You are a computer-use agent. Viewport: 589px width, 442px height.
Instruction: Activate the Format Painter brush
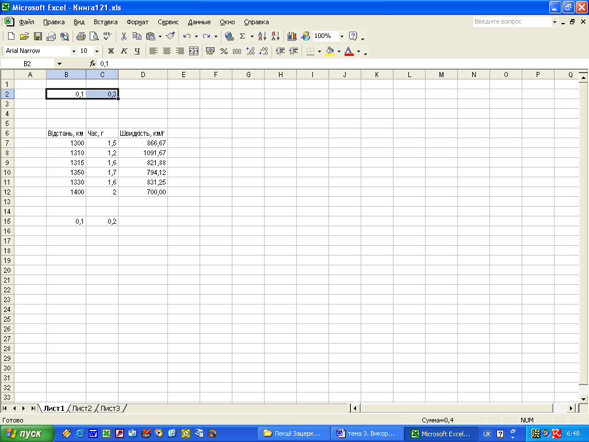pyautogui.click(x=170, y=36)
